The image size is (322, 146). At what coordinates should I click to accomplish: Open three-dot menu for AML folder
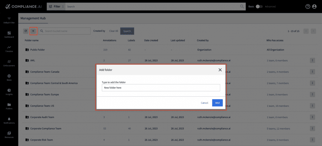(312, 61)
